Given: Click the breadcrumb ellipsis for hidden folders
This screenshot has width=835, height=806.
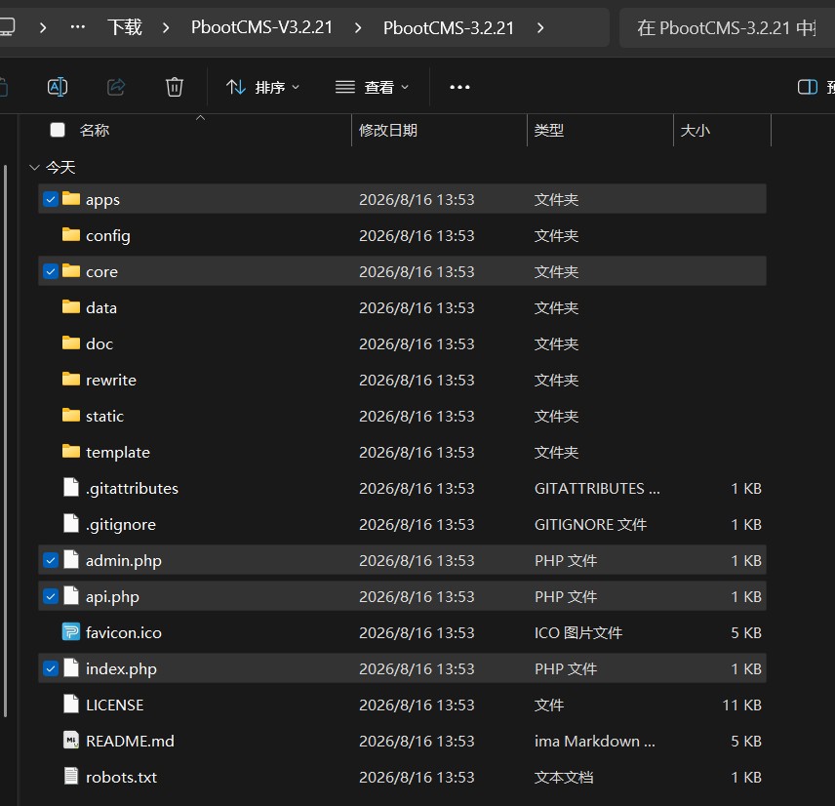Looking at the screenshot, I should coord(78,26).
